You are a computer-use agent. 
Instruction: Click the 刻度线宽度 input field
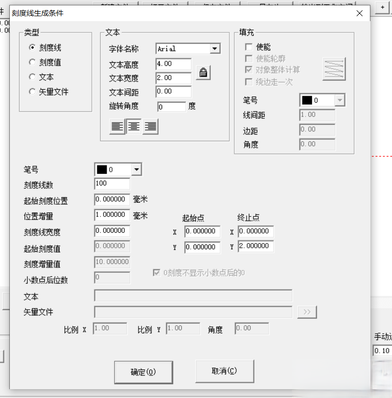pos(112,231)
